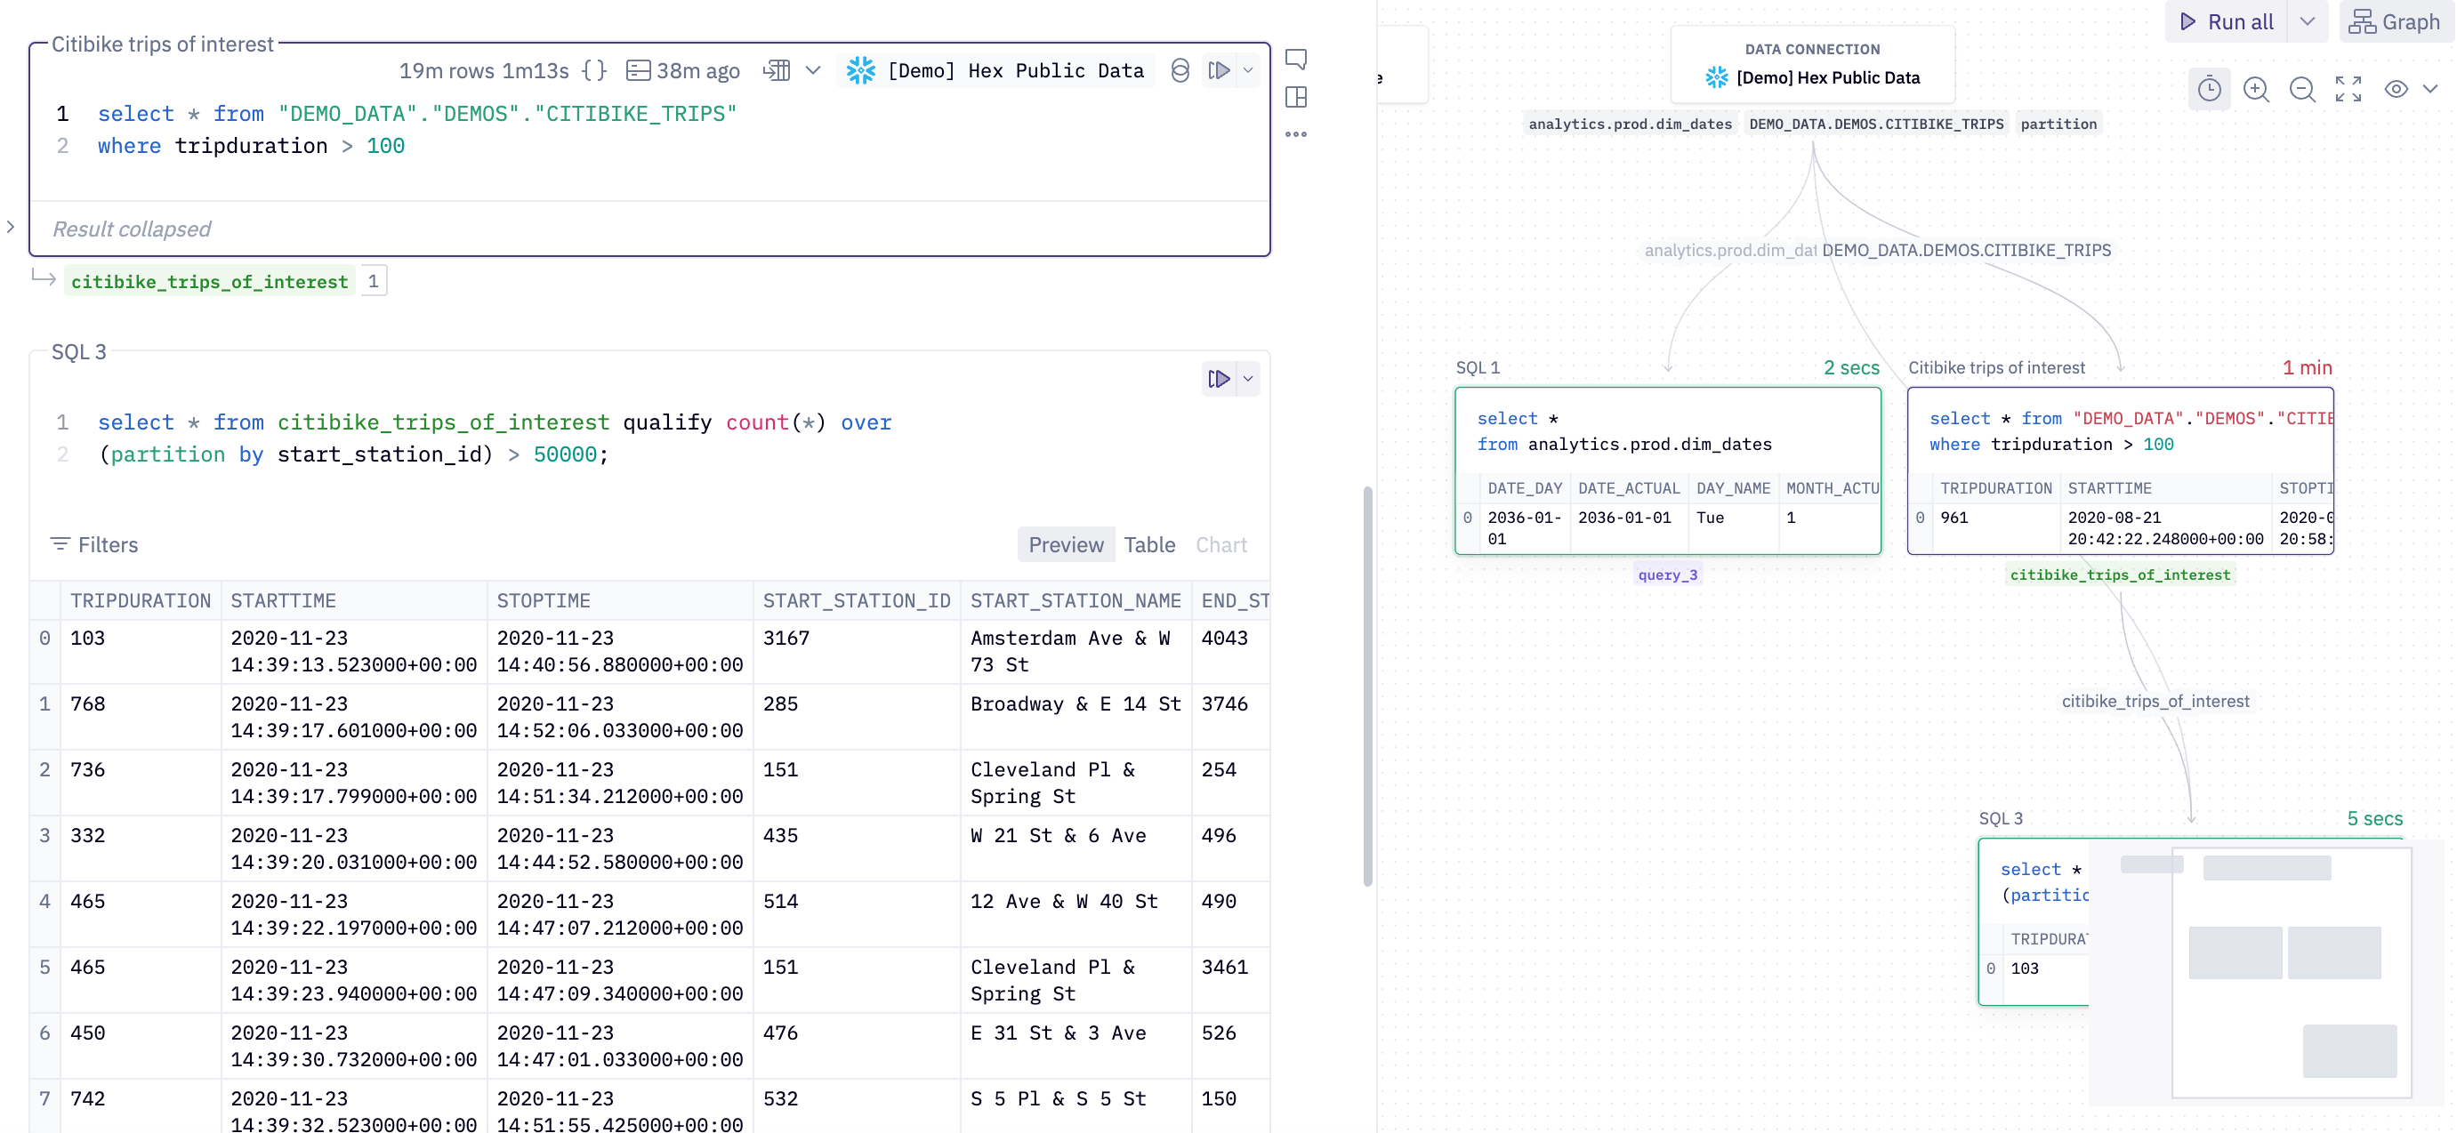Click the cell layout icon below comment
The height and width of the screenshot is (1133, 2457).
(x=1295, y=97)
